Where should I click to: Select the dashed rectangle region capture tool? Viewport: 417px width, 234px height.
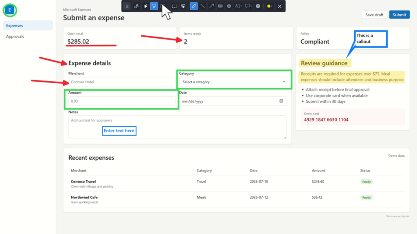pyautogui.click(x=174, y=6)
